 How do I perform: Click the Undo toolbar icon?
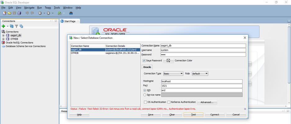click(x=27, y=13)
